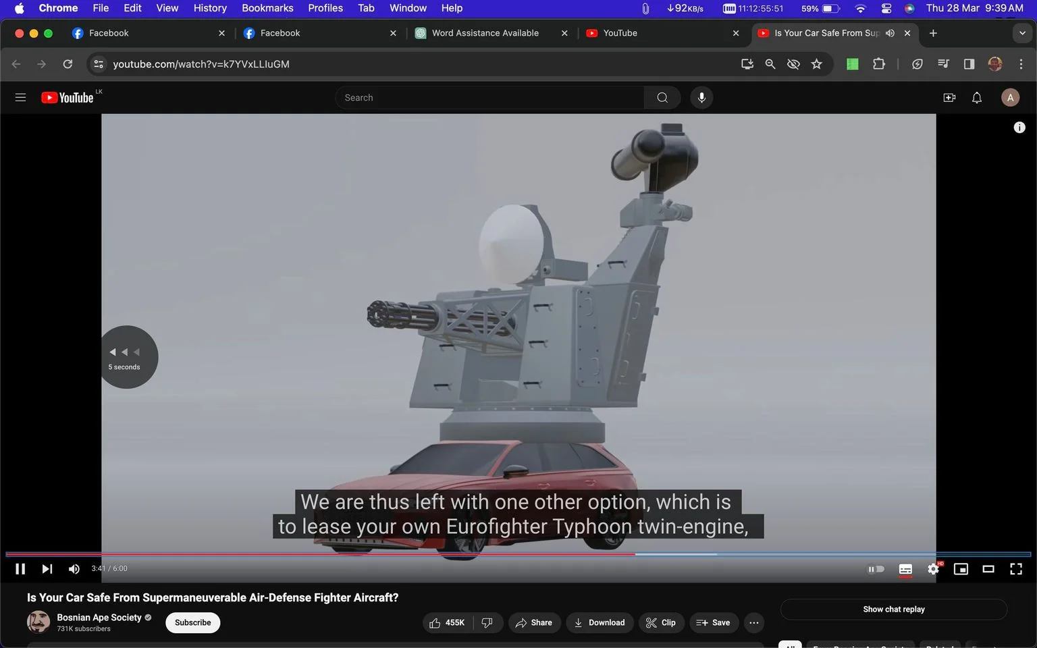Open the miniplayer
Image resolution: width=1037 pixels, height=648 pixels.
click(961, 569)
